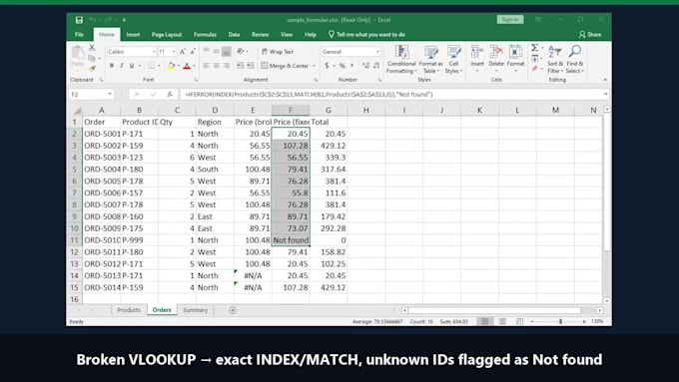Click the Sort & Filter icon

555,52
